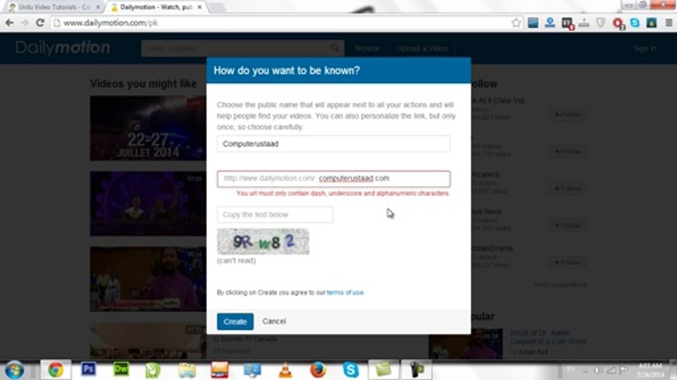Screen dimensions: 677x380
Task: Click the search magnifier in Dailymotion header
Action: coord(335,48)
